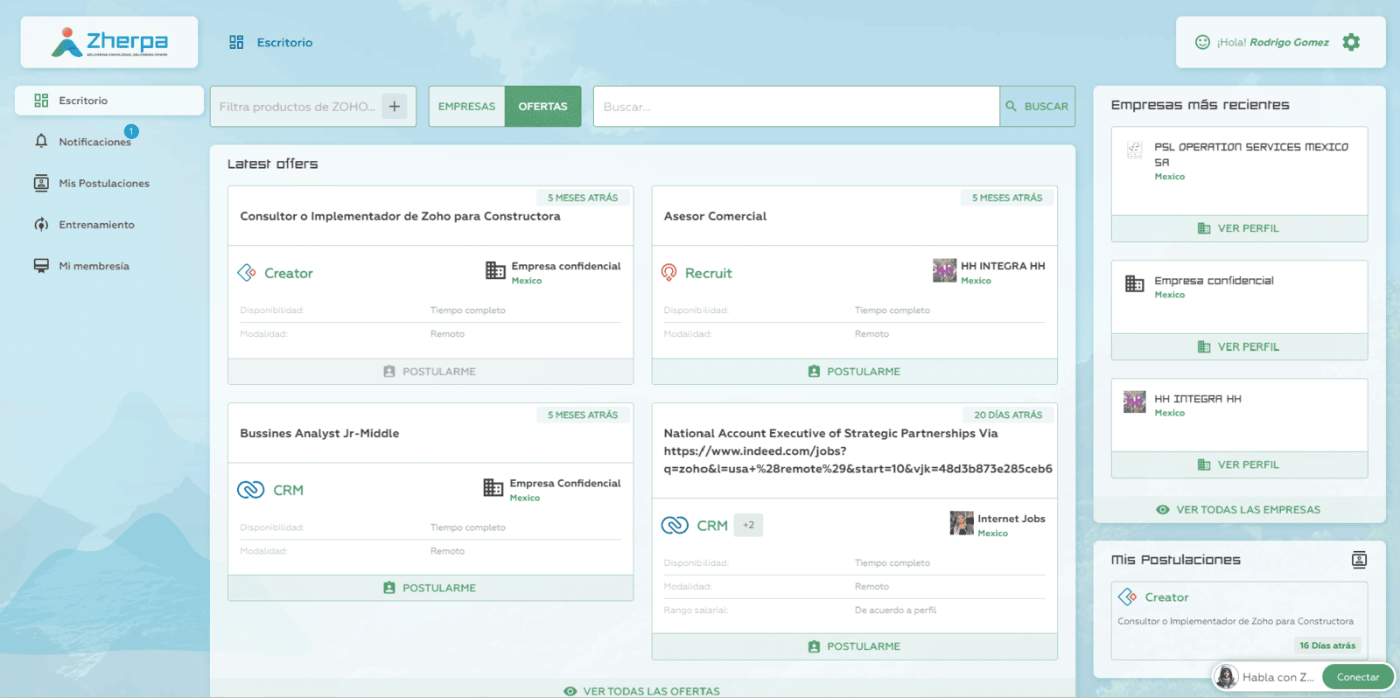
Task: Click the Mi membresía sidebar icon
Action: point(41,266)
